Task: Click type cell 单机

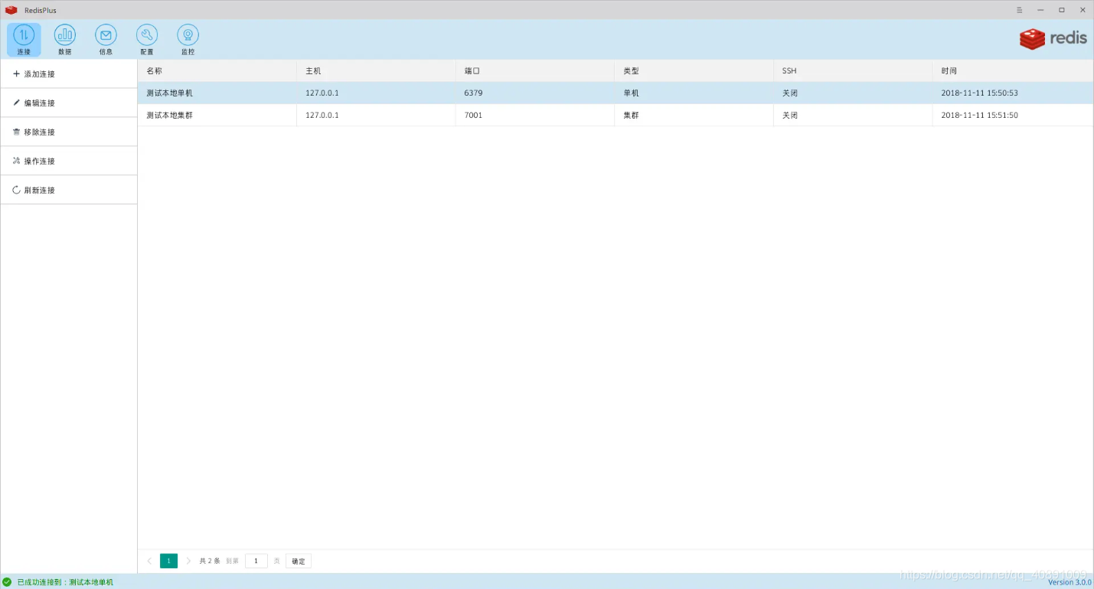Action: pyautogui.click(x=631, y=93)
